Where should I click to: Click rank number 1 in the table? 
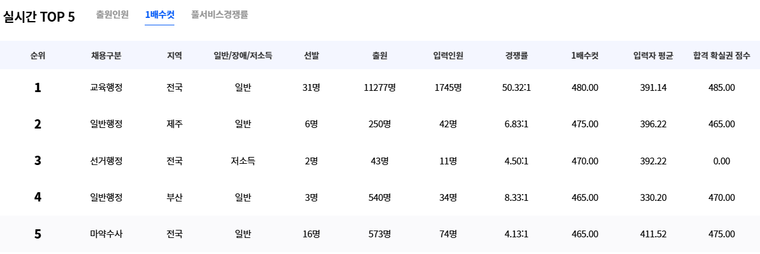pyautogui.click(x=38, y=88)
